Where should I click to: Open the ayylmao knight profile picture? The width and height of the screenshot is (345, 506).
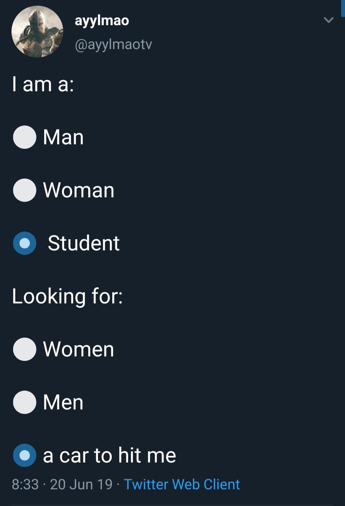pyautogui.click(x=37, y=32)
